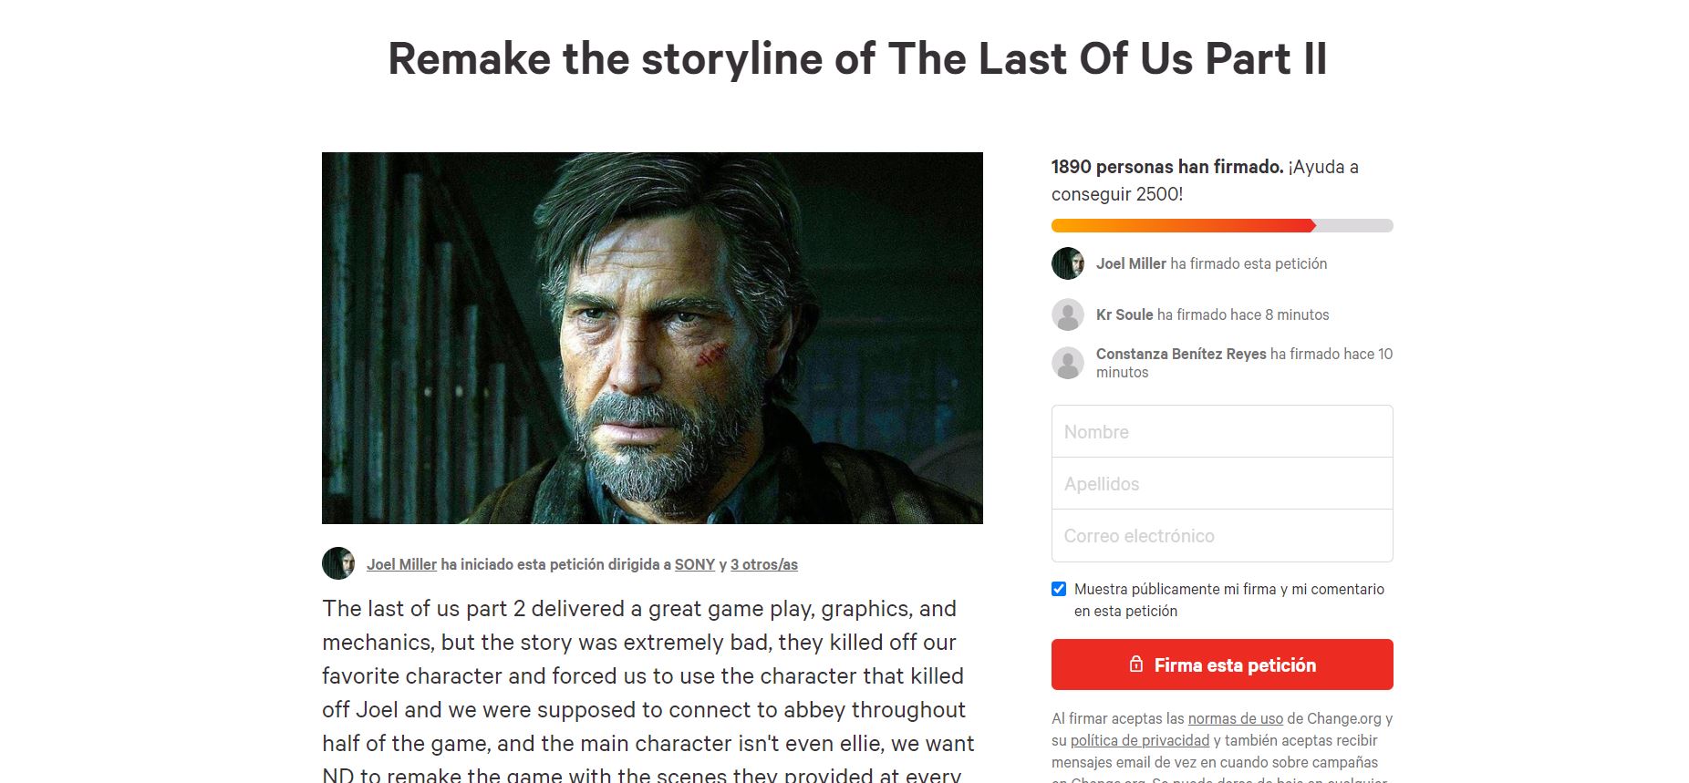Open the Joel Miller petition author link
The width and height of the screenshot is (1689, 783).
tap(401, 564)
